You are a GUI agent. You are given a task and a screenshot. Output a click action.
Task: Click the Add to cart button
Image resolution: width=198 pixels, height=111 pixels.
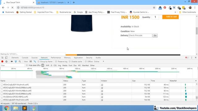[x=170, y=17]
